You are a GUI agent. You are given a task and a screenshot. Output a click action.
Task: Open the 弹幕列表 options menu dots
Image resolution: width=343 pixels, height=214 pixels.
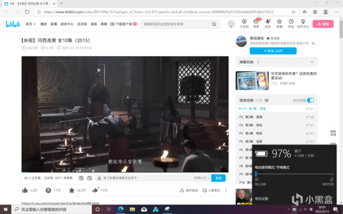258,62
